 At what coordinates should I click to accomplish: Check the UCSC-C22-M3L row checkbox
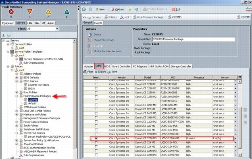click(96, 126)
